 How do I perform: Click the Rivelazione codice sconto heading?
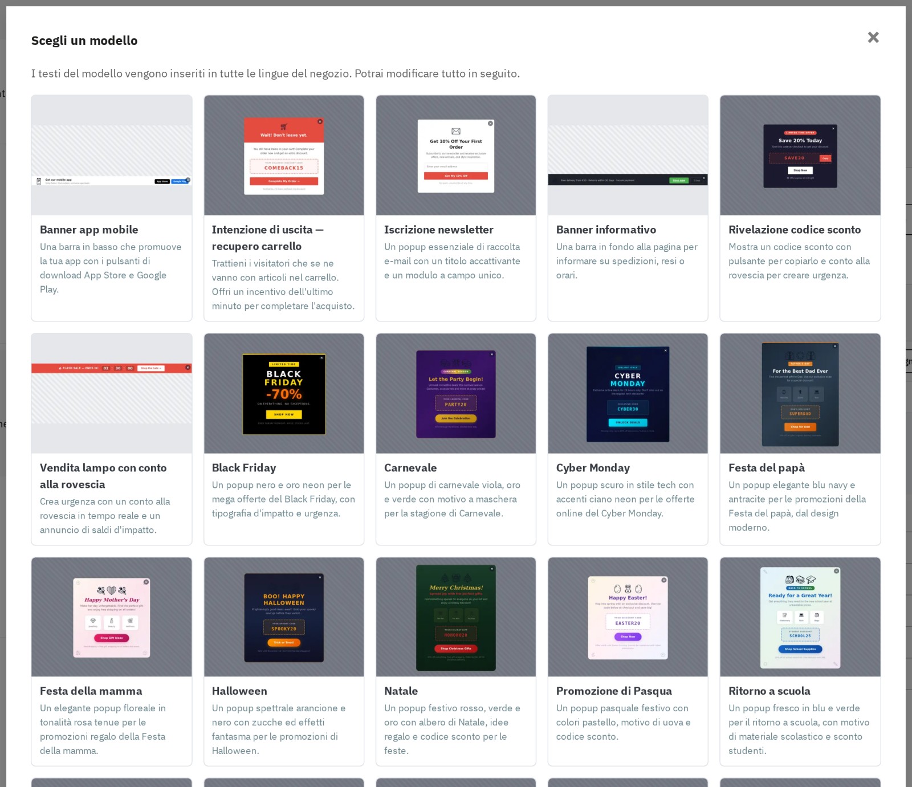click(795, 230)
